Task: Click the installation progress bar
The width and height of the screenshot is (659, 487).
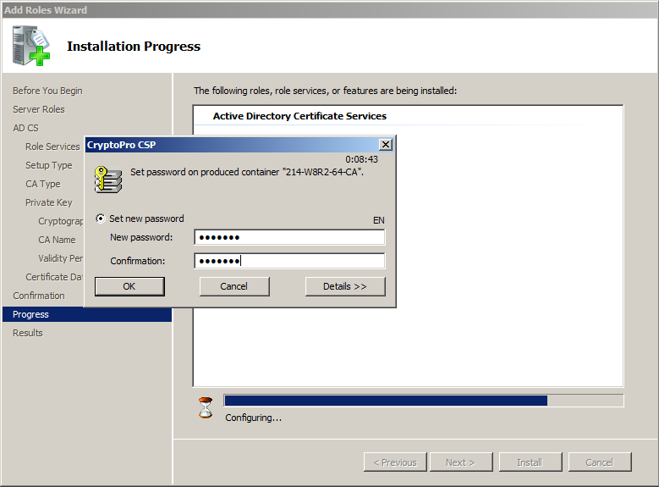Action: [423, 401]
